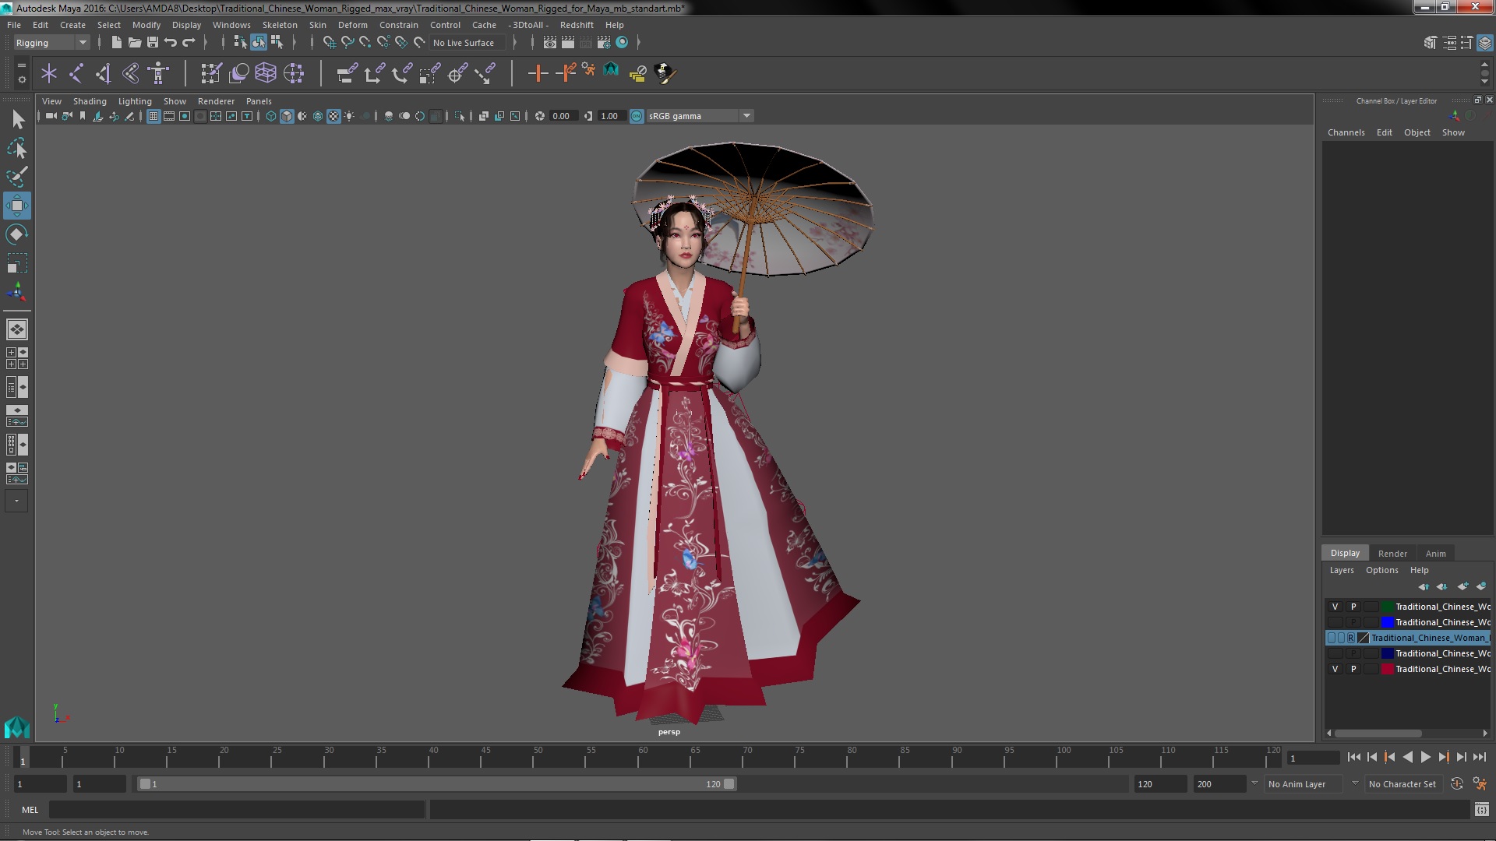Open a scene file

135,42
